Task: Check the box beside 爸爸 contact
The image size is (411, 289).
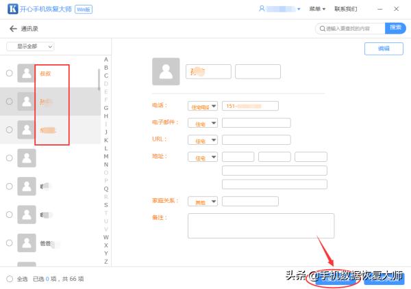Action: tap(9, 243)
